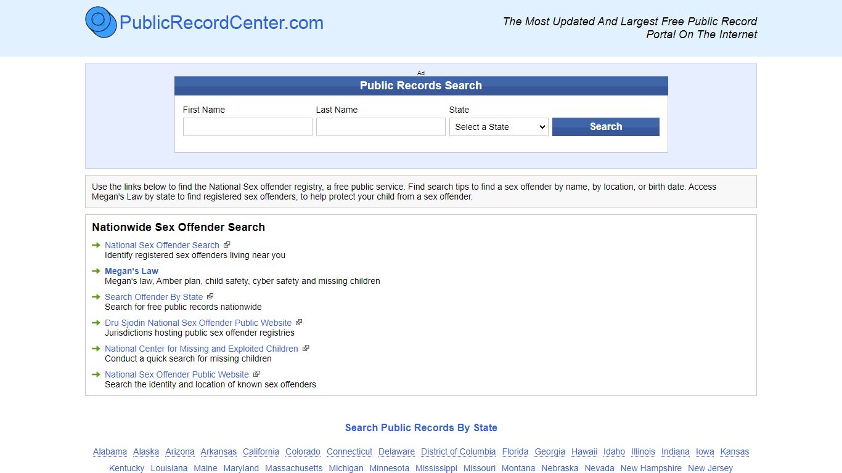Open the National Sex Offender Search link
This screenshot has height=473, width=842.
coord(162,245)
